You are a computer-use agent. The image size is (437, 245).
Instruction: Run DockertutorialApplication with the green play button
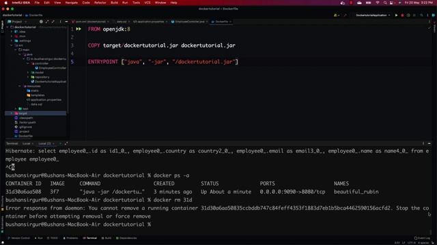(x=396, y=15)
